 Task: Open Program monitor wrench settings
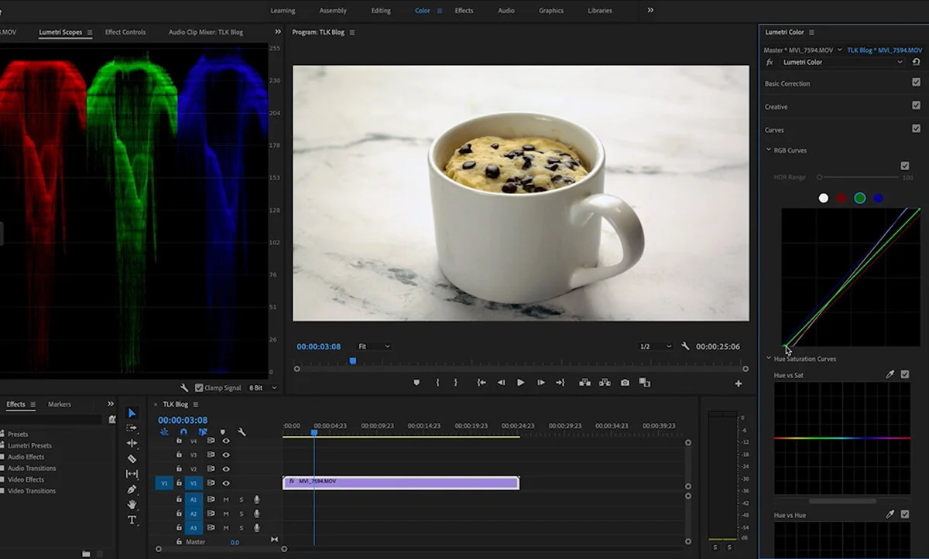tap(685, 346)
